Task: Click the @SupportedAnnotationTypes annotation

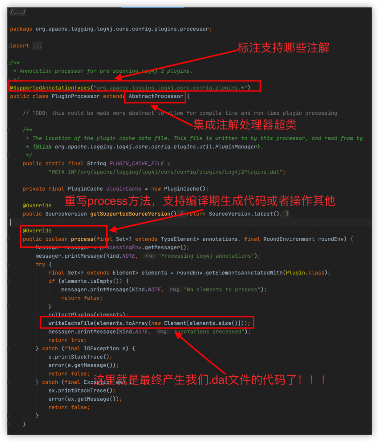Action: click(x=50, y=88)
